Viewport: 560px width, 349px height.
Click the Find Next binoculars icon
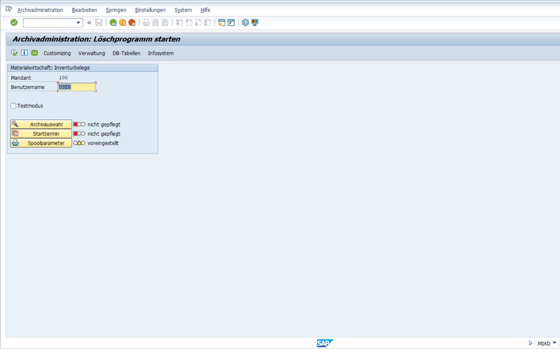(165, 23)
